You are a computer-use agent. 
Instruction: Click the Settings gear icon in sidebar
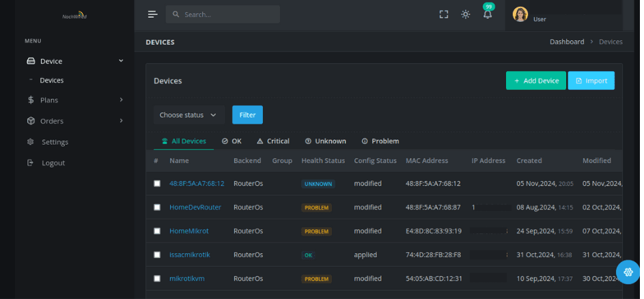pos(31,142)
